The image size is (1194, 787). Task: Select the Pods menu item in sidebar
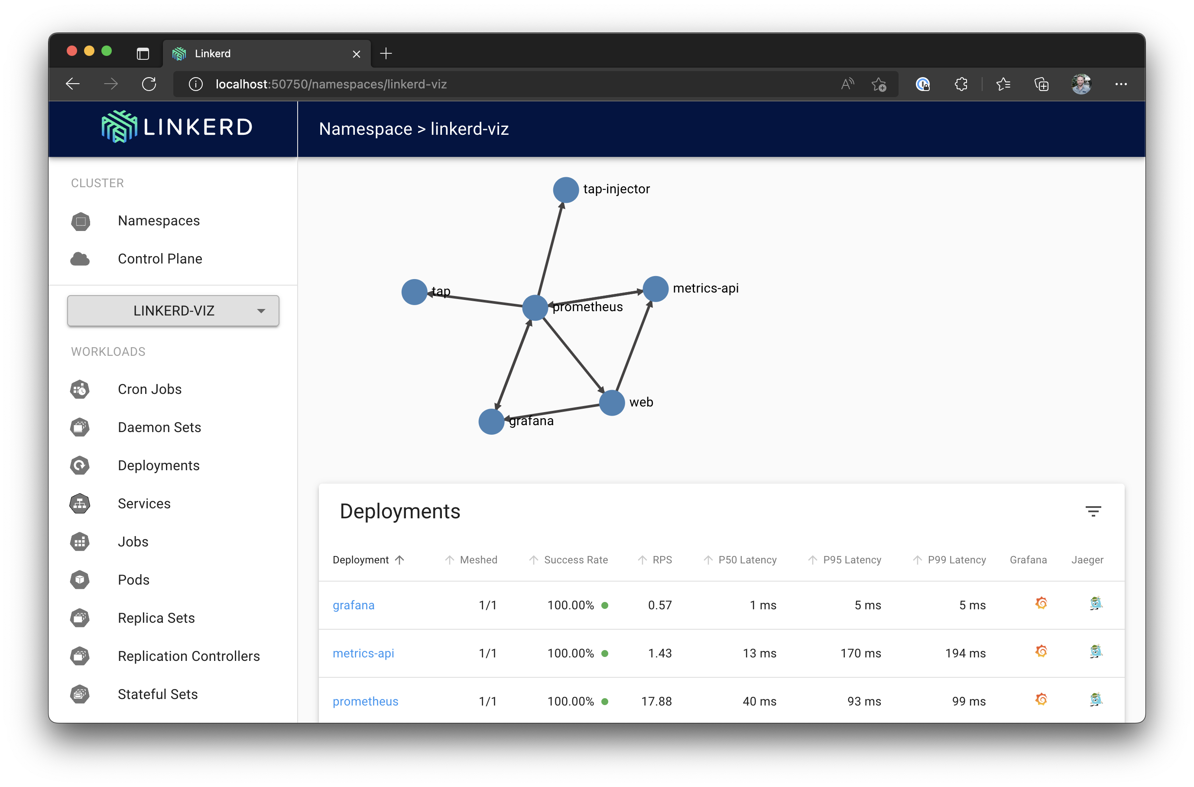click(133, 579)
